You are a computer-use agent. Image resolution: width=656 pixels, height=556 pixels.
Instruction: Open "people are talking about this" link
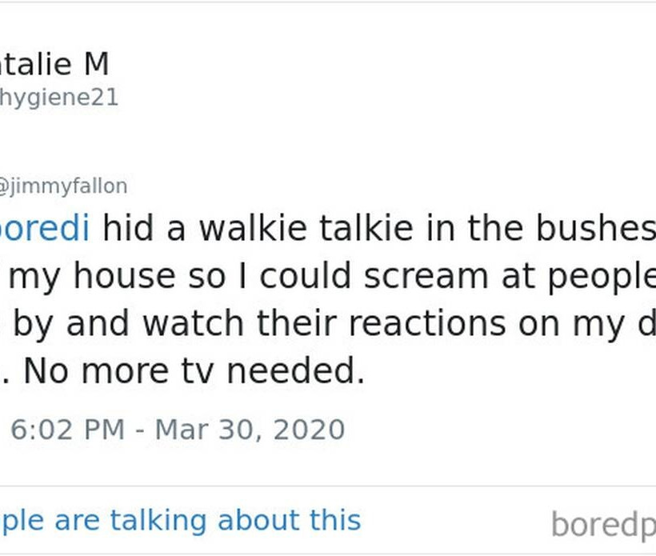point(180,520)
